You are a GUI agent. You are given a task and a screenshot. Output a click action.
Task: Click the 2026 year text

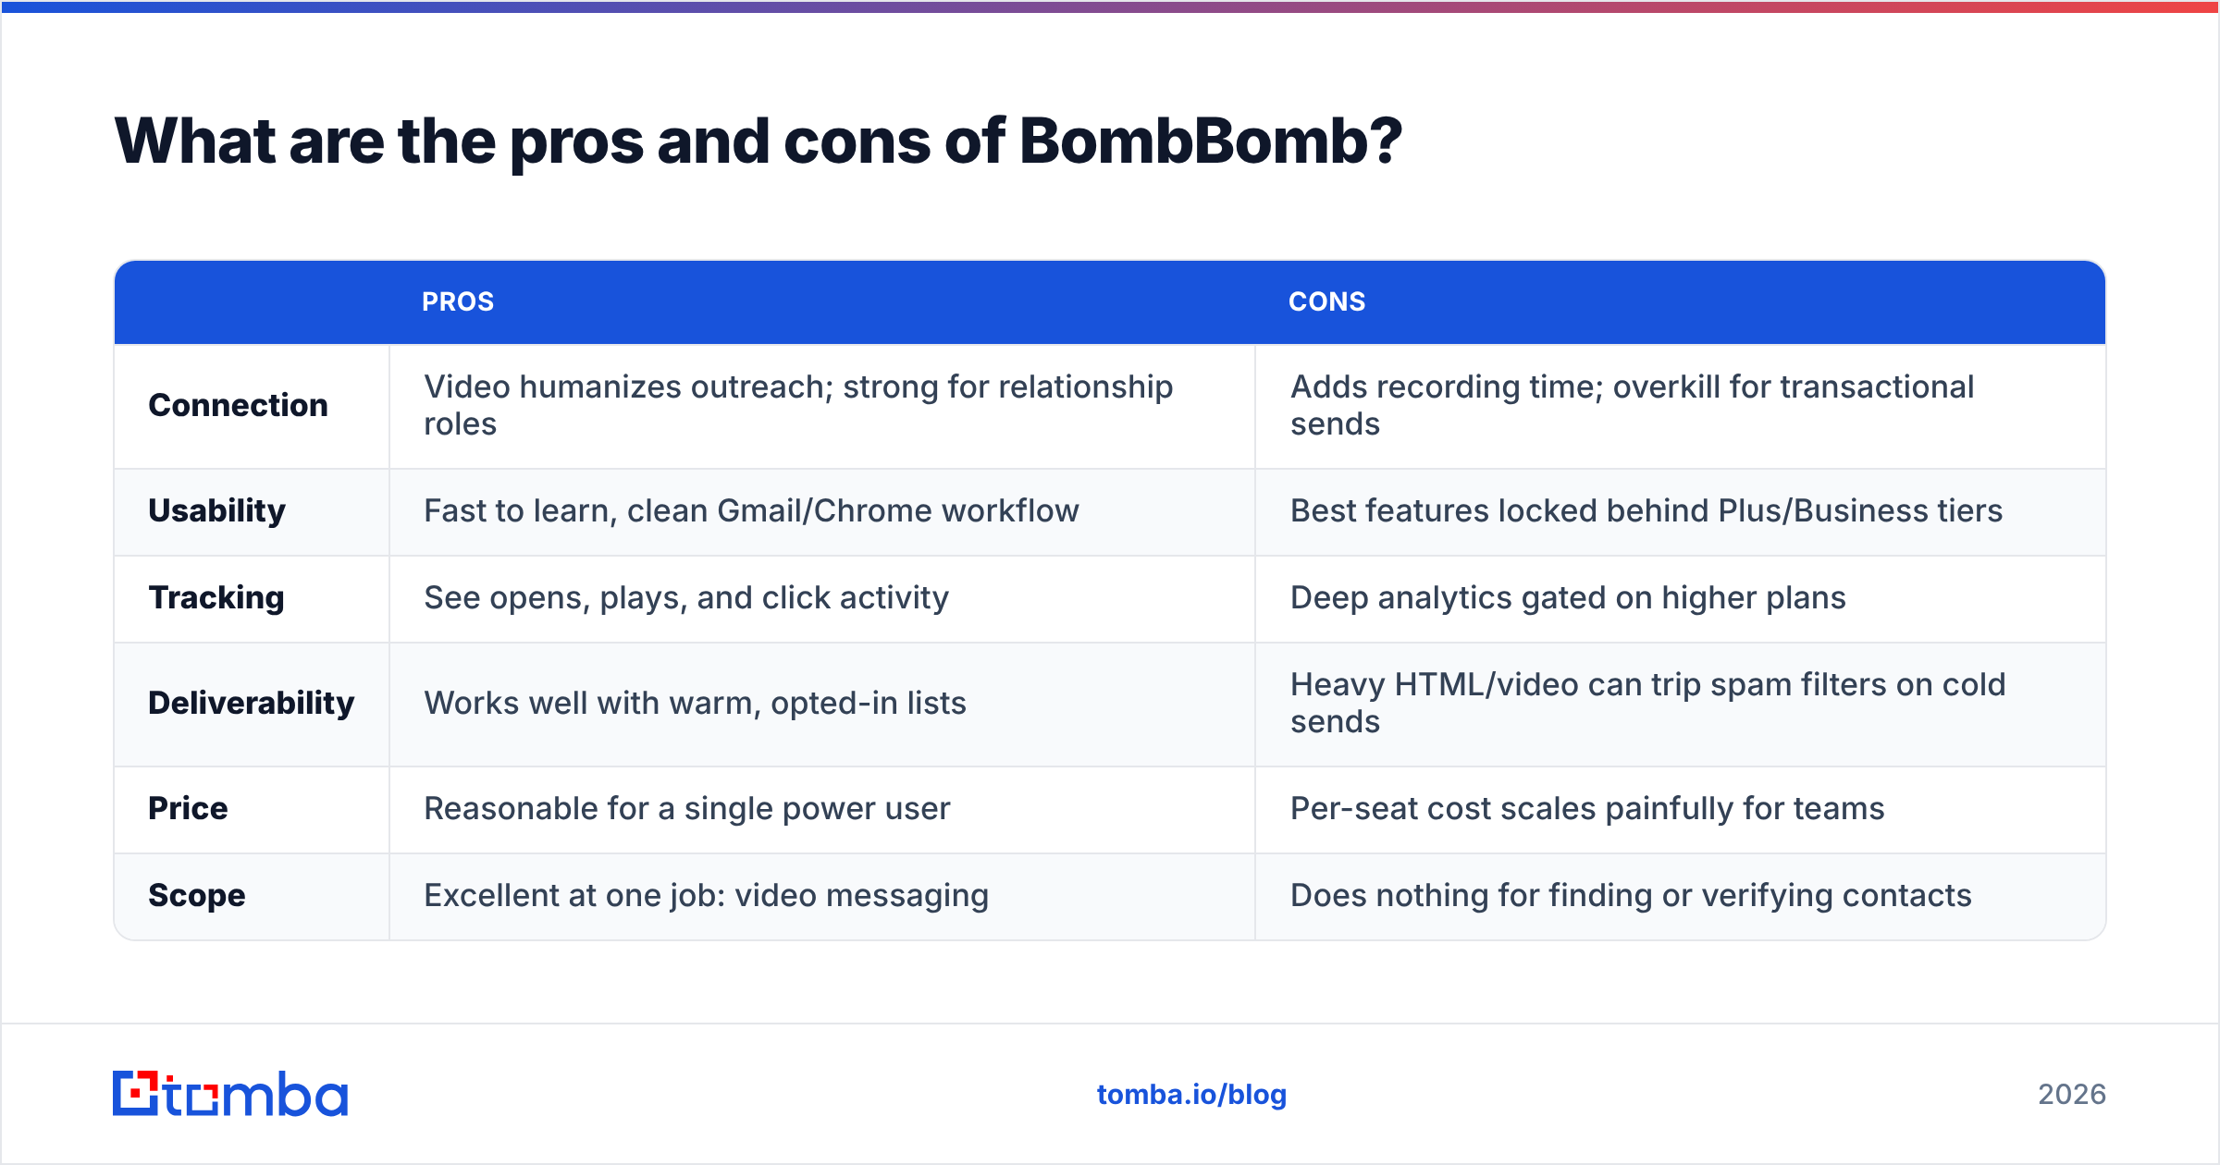click(2072, 1095)
